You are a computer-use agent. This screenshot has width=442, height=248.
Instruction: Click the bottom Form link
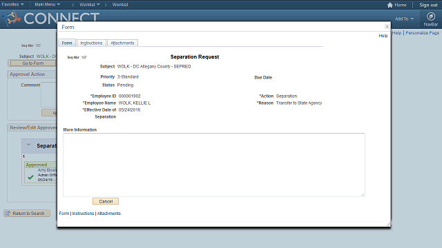(64, 214)
